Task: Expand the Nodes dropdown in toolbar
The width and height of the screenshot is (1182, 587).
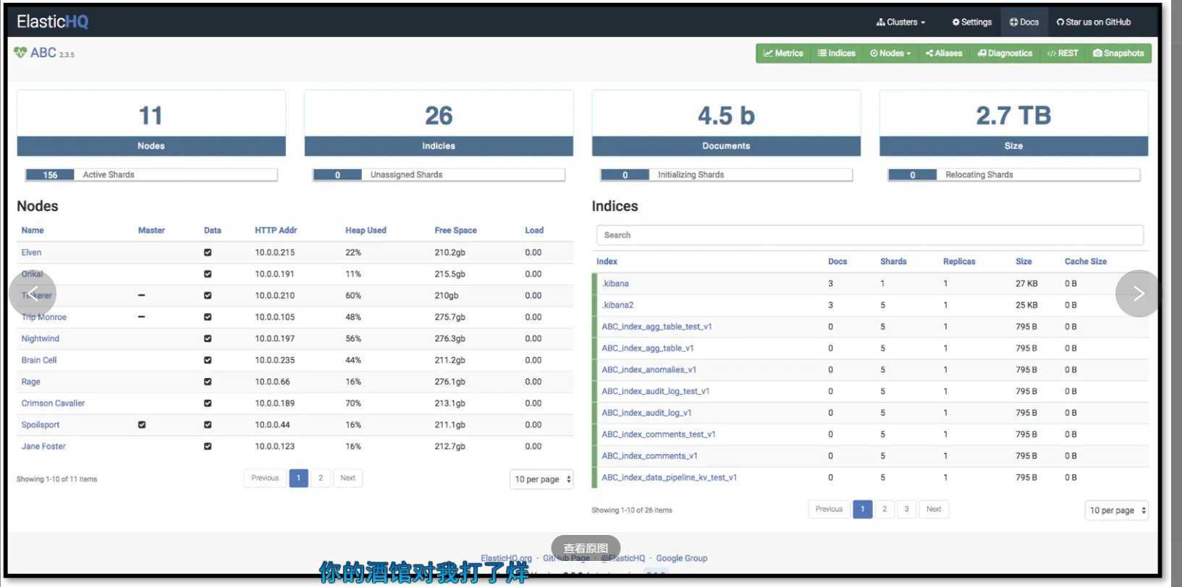Action: click(890, 53)
